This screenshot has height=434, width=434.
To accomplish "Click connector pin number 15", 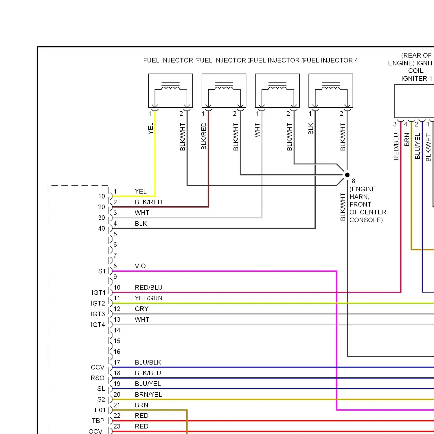I will point(117,341).
